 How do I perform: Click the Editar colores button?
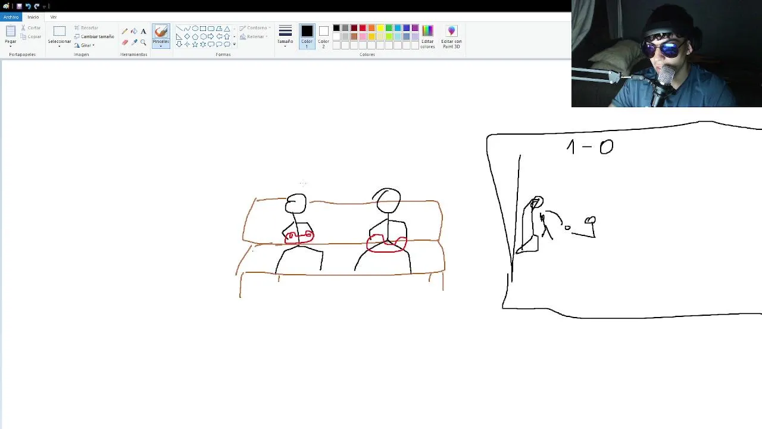pyautogui.click(x=427, y=38)
